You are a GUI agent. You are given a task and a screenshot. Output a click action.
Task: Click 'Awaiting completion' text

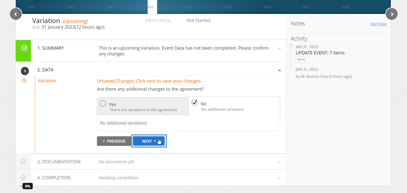coord(118,178)
